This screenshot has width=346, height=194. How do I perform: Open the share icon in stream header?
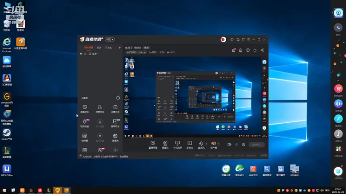tap(262, 50)
